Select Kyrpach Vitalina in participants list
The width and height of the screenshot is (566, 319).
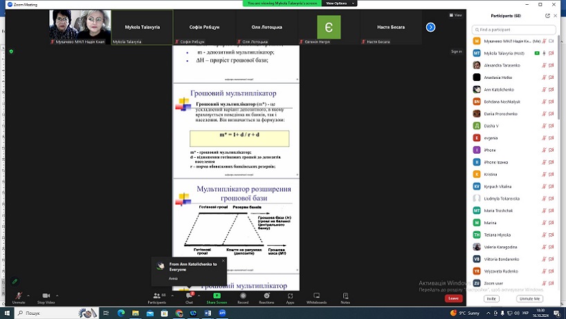[x=514, y=187]
